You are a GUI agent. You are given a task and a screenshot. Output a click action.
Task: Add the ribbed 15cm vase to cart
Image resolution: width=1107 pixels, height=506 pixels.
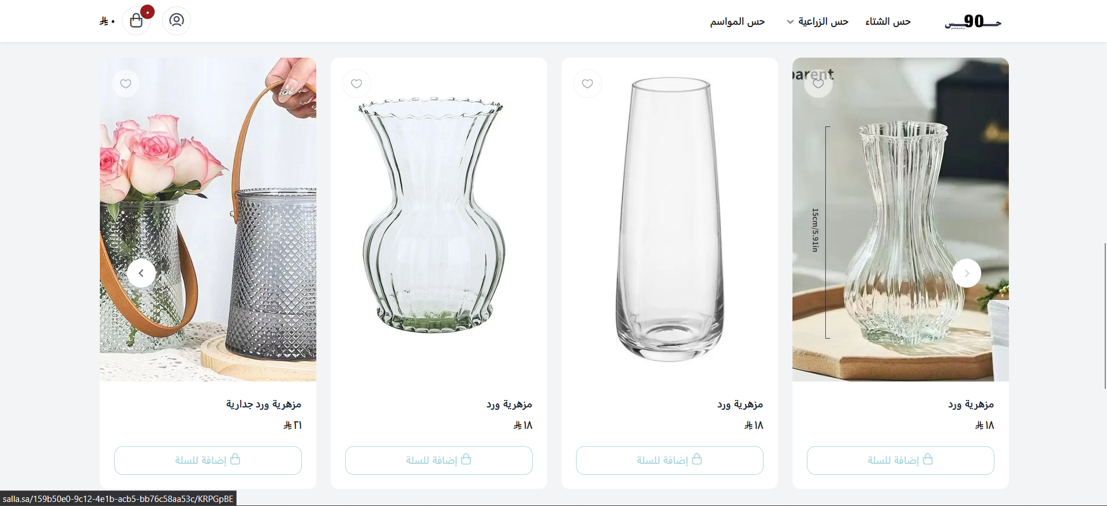[x=900, y=460]
